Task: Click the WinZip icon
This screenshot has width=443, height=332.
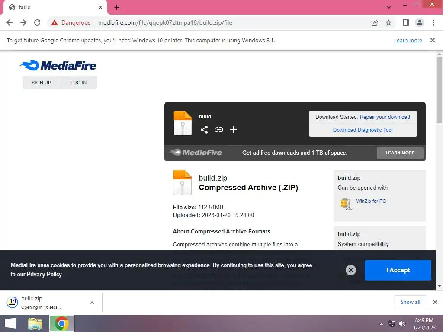Action: click(346, 204)
